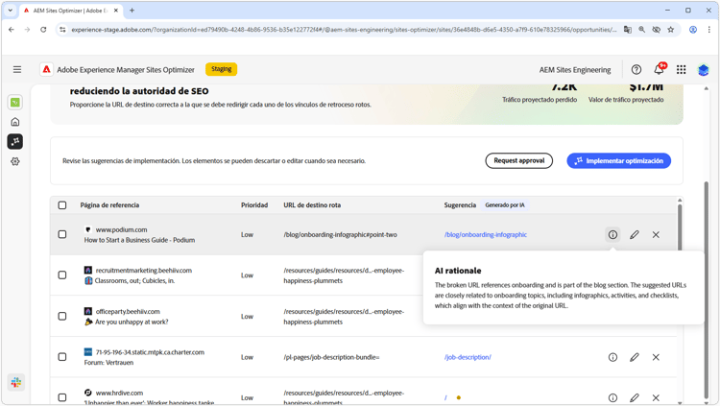Close the AEM Sites Optimizer tab
Image resolution: width=720 pixels, height=406 pixels.
click(116, 11)
